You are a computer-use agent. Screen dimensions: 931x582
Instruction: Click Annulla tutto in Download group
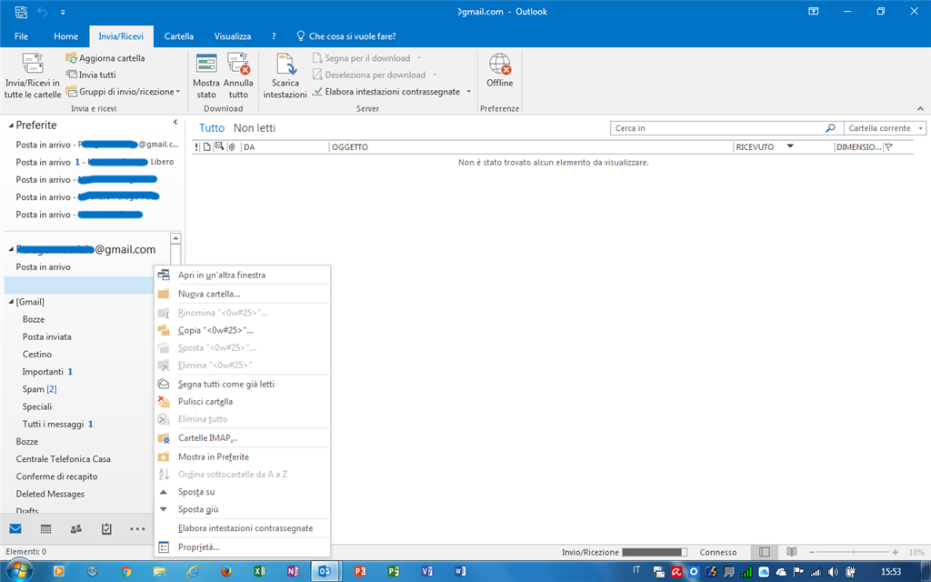coord(238,76)
